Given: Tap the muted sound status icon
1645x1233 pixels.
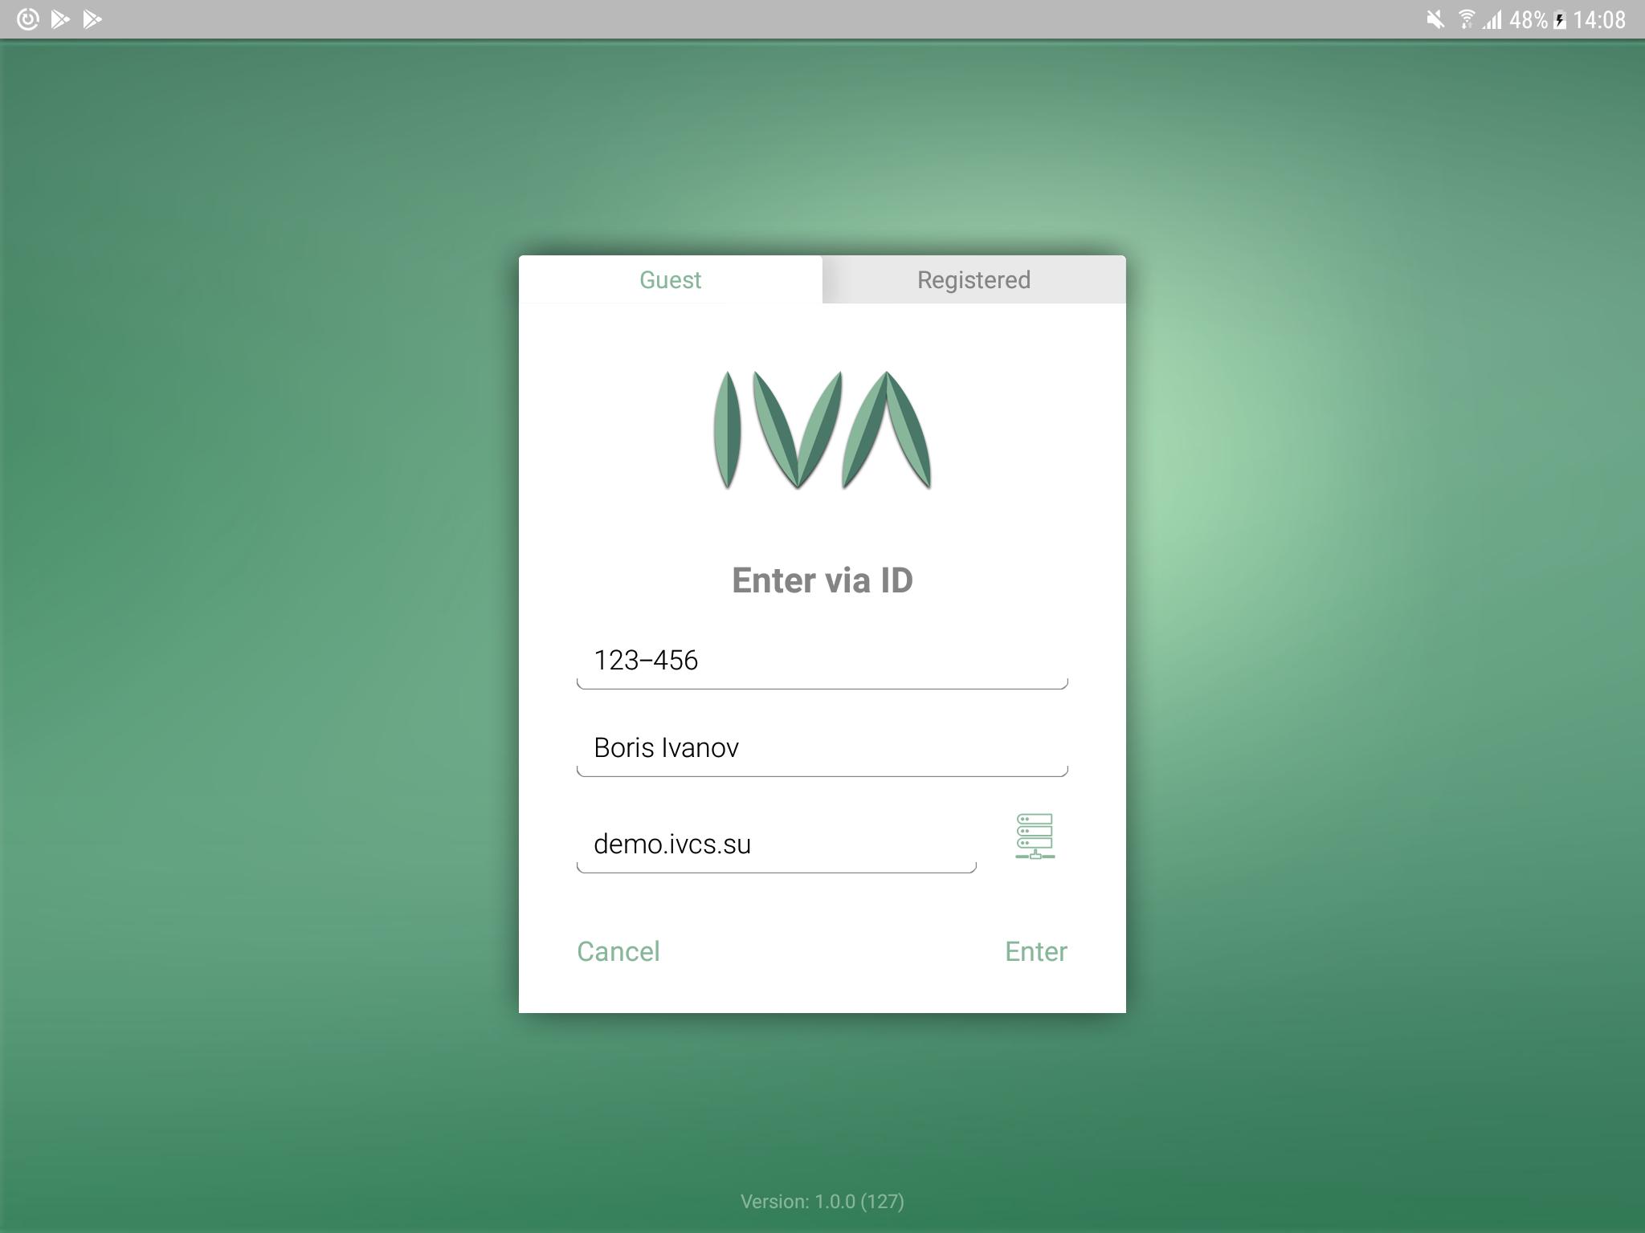Looking at the screenshot, I should [x=1435, y=19].
